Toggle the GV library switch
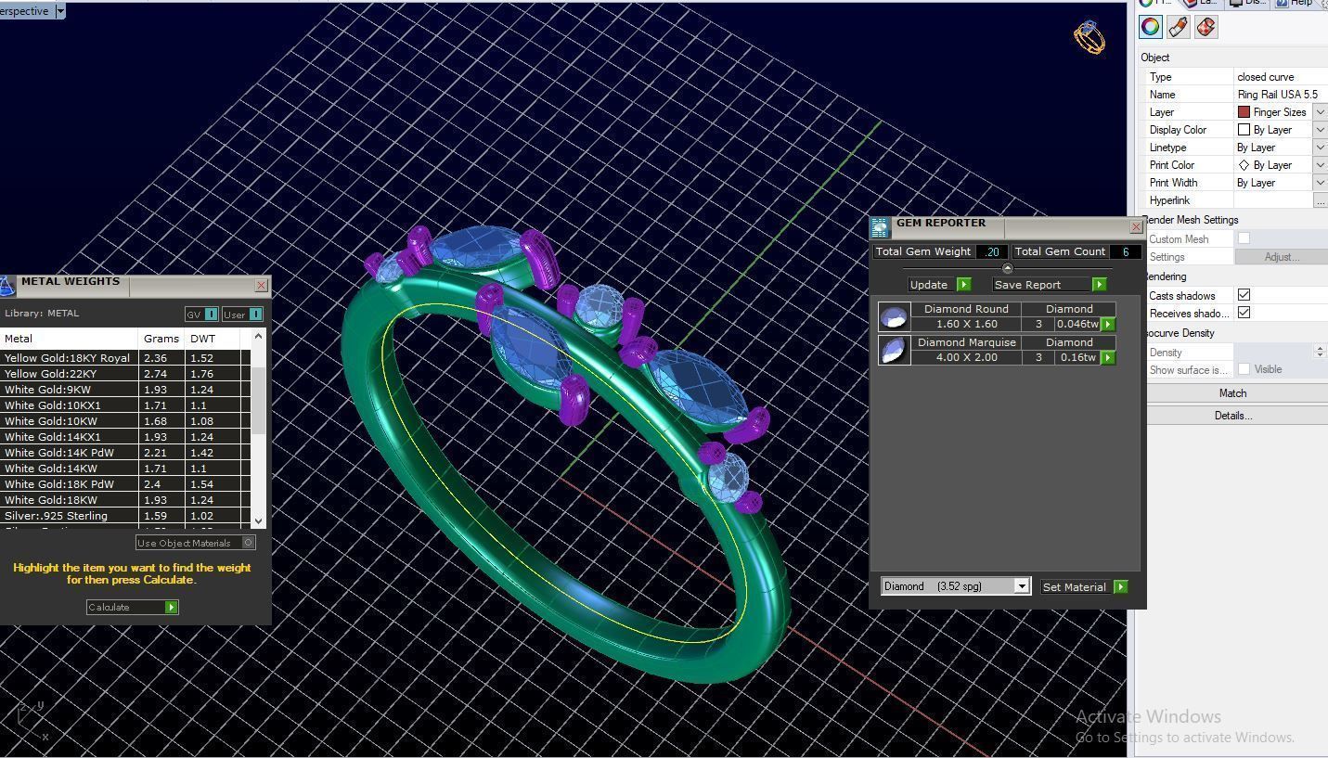The image size is (1328, 758). [x=201, y=315]
